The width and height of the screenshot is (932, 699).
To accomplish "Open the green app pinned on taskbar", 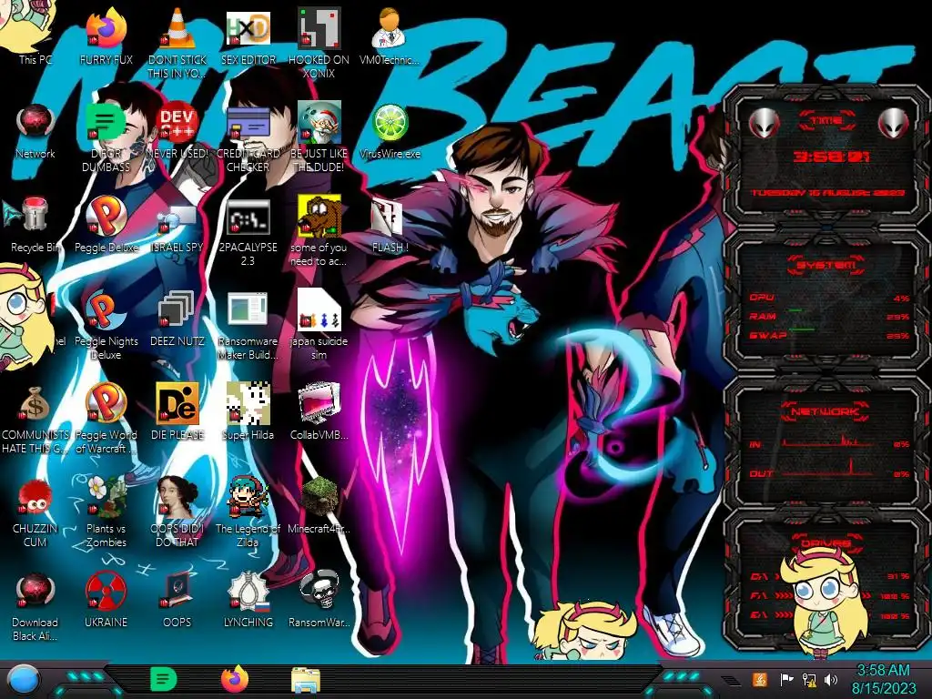I will tap(164, 679).
